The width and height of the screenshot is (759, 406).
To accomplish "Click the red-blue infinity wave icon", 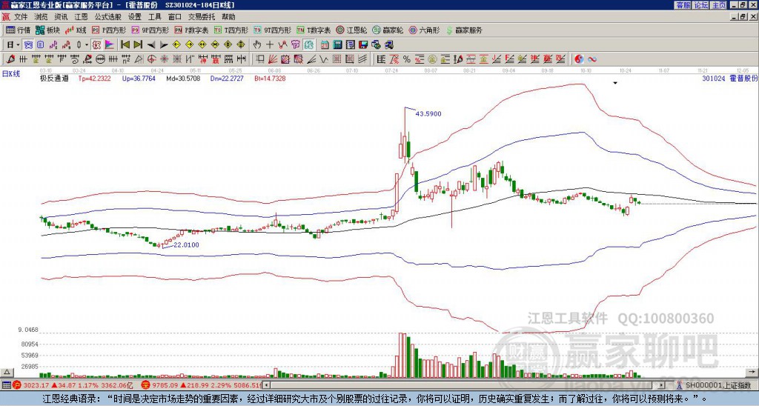I will coord(592,59).
